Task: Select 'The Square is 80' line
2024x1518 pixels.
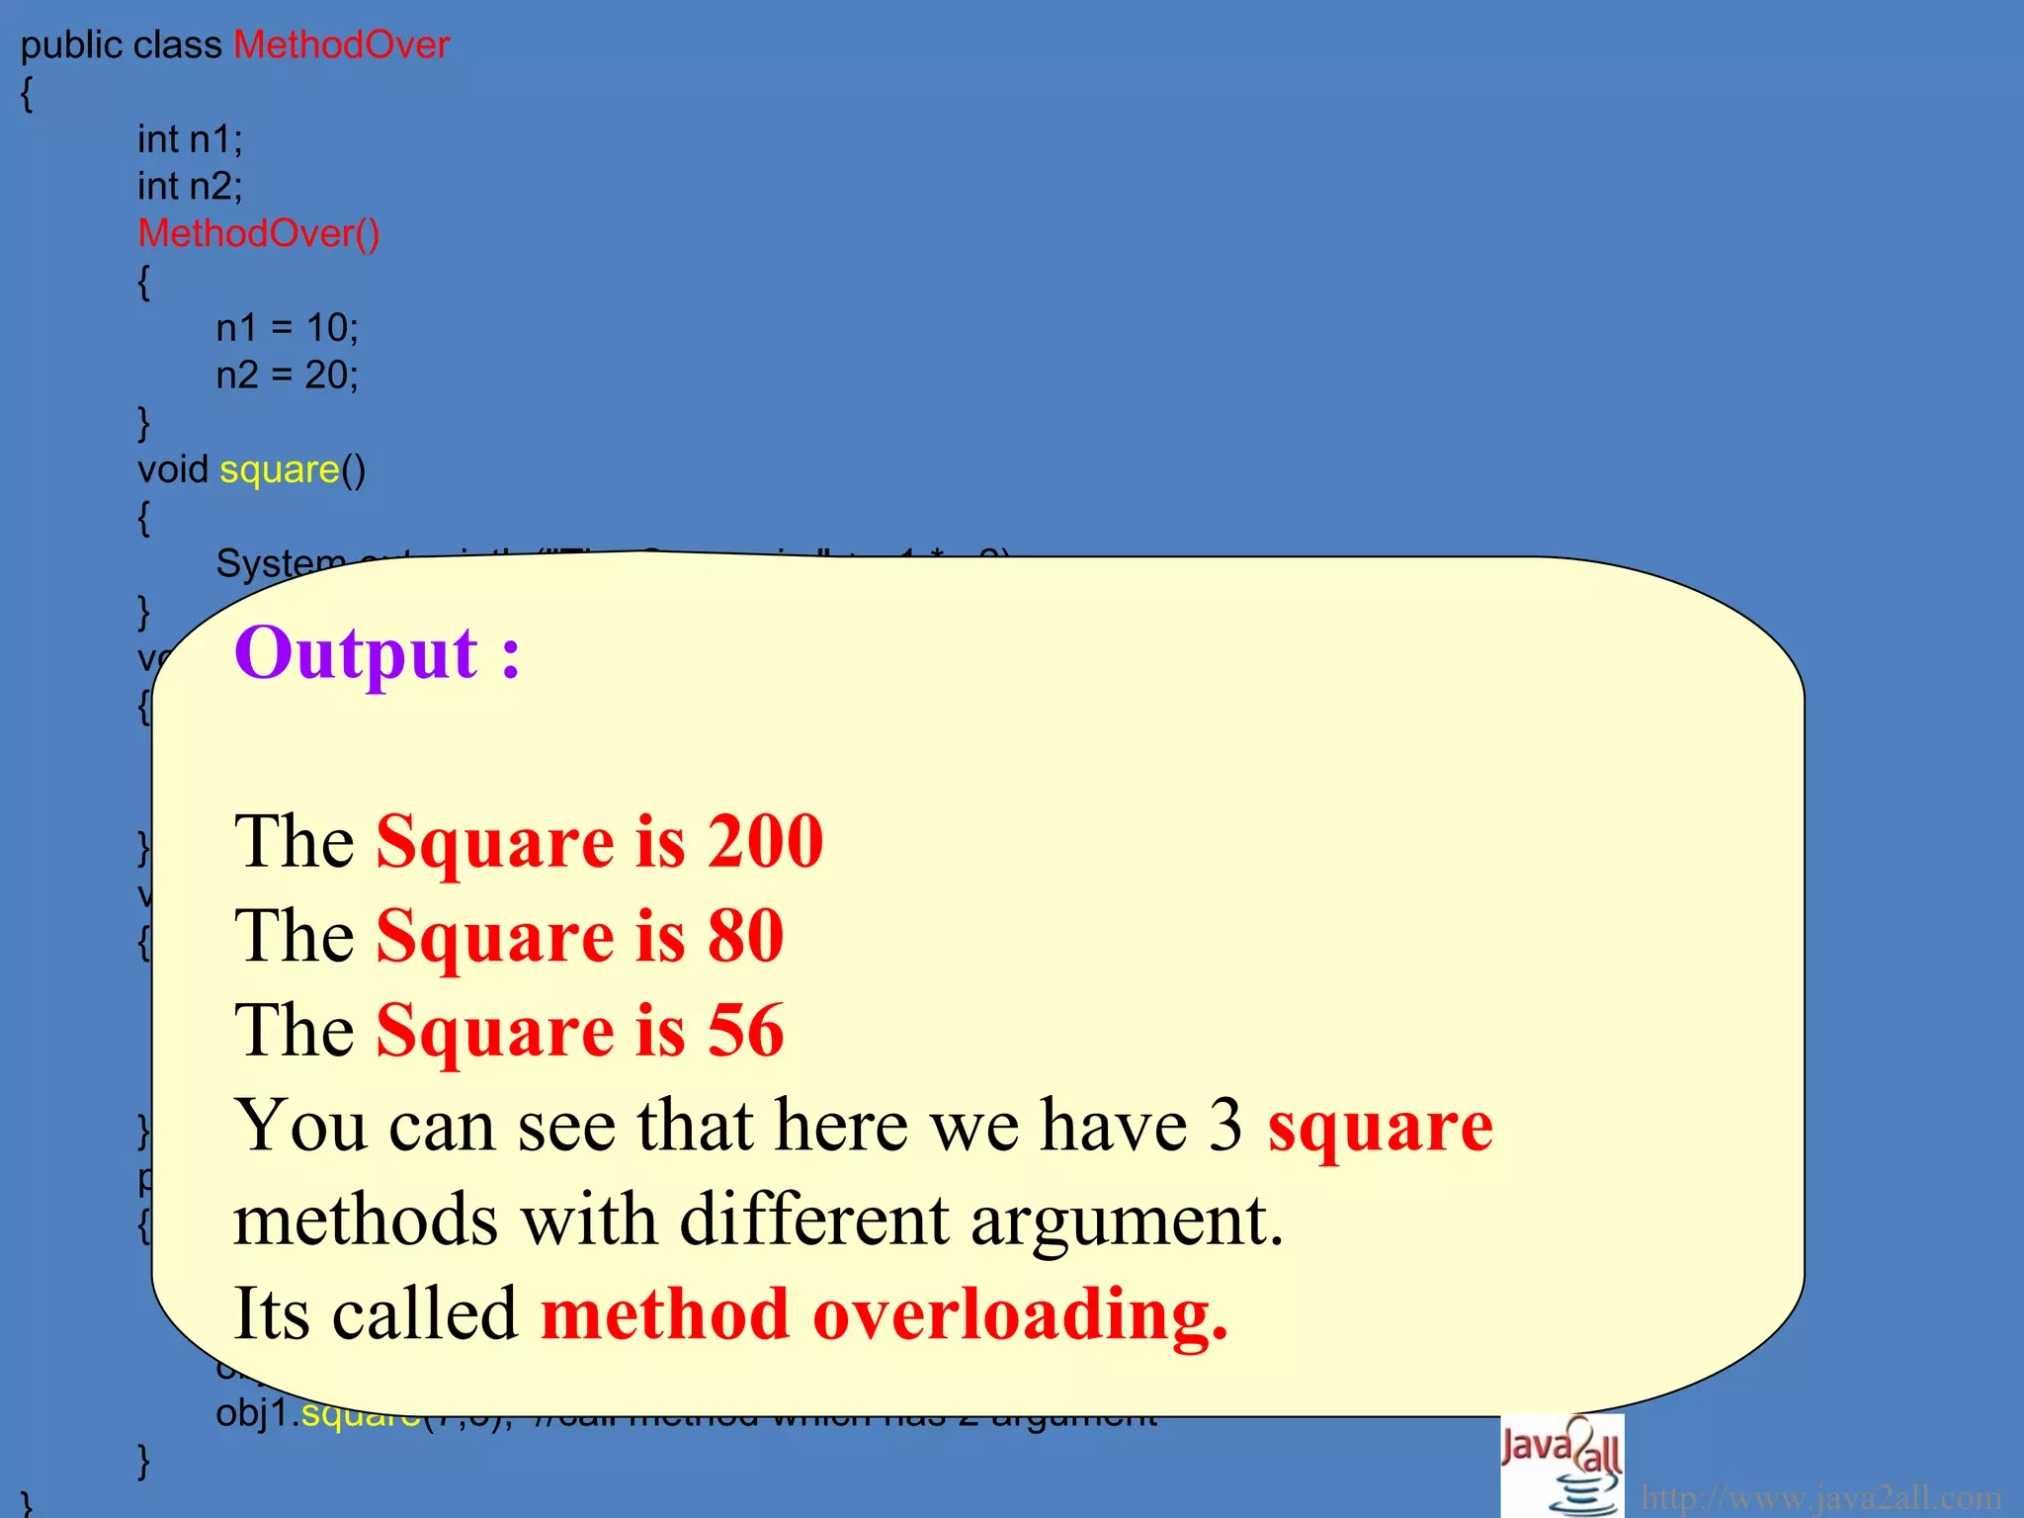Action: coord(509,936)
